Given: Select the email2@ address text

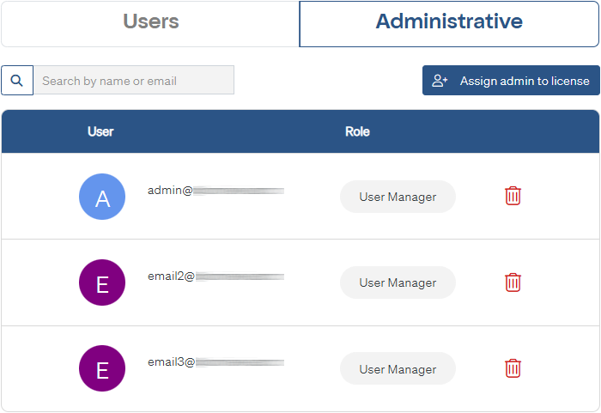Looking at the screenshot, I should coord(215,276).
